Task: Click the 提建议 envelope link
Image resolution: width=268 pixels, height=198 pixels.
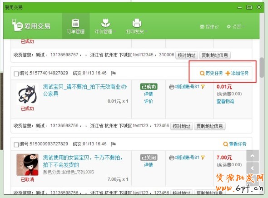Action: click(x=209, y=27)
